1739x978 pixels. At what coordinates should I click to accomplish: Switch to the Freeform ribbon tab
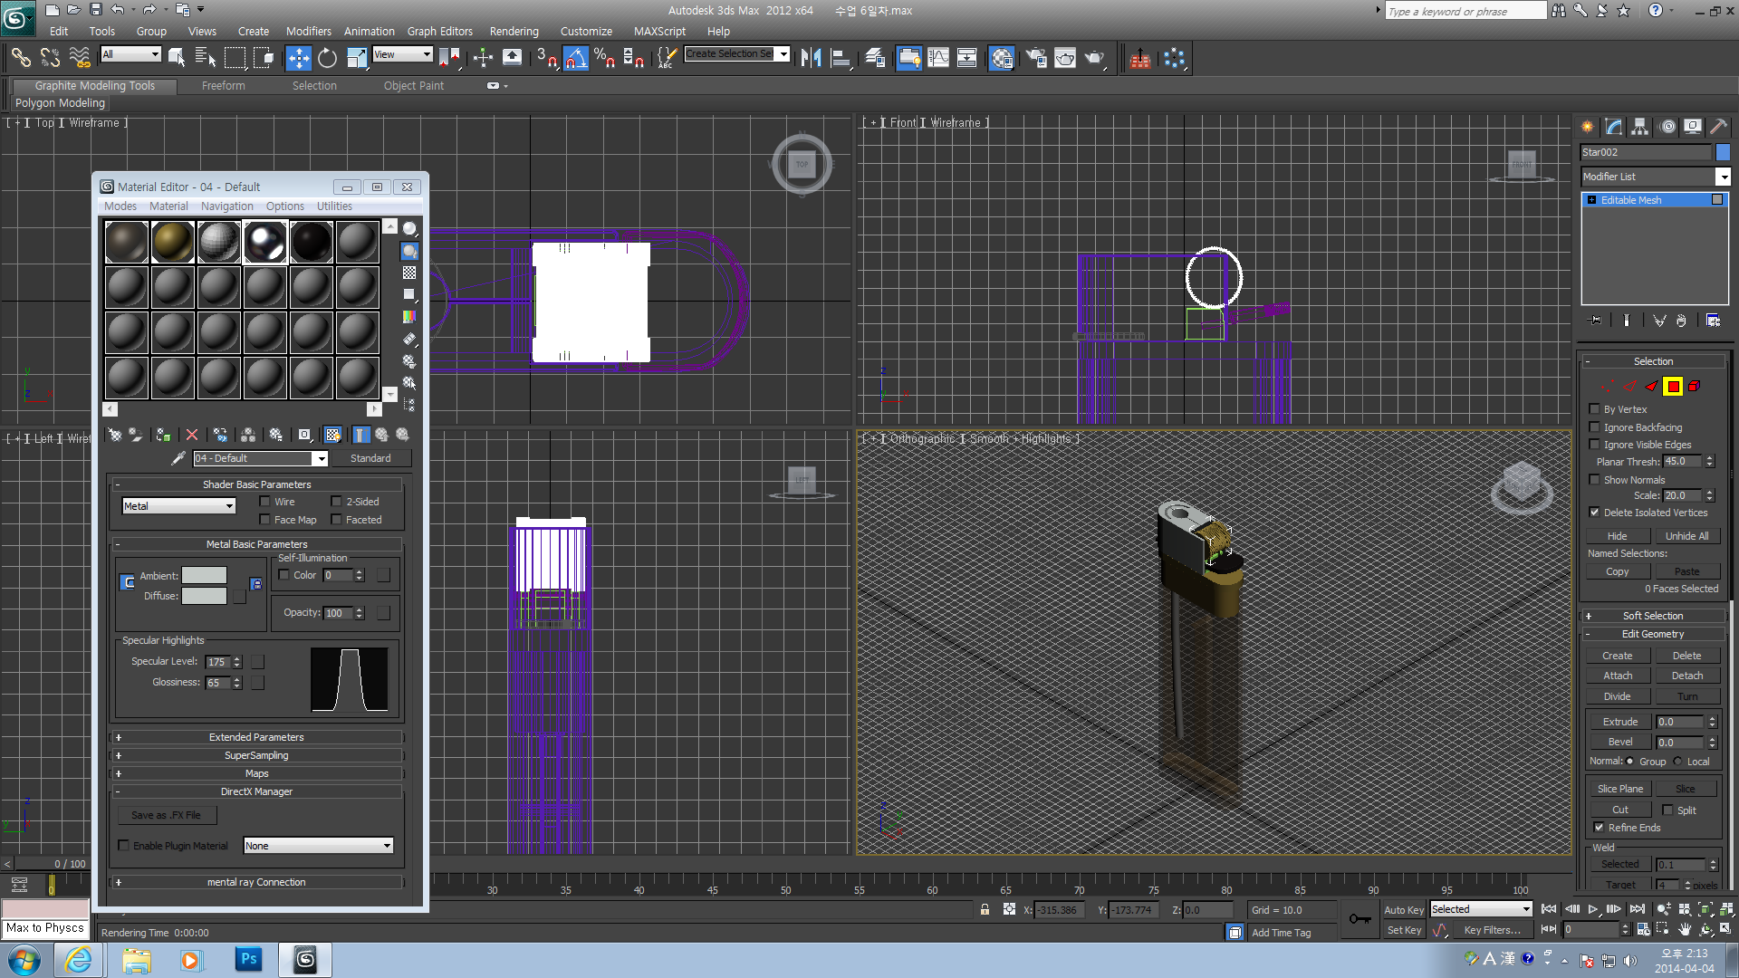pyautogui.click(x=223, y=86)
